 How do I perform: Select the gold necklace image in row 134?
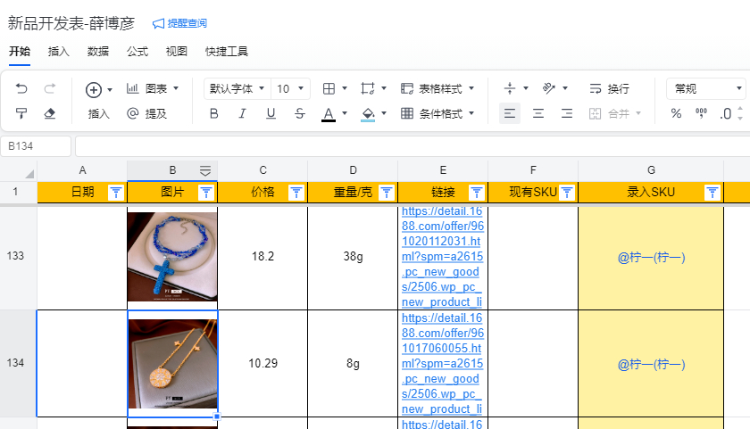pos(172,363)
